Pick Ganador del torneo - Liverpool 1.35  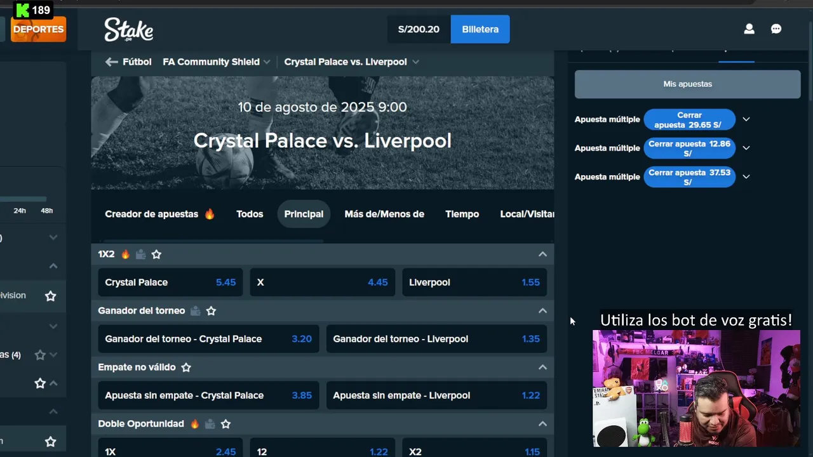pos(436,339)
